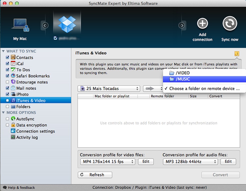Viewport: 246px width, 191px height.
Task: Open the My Mac device icon
Action: point(20,25)
